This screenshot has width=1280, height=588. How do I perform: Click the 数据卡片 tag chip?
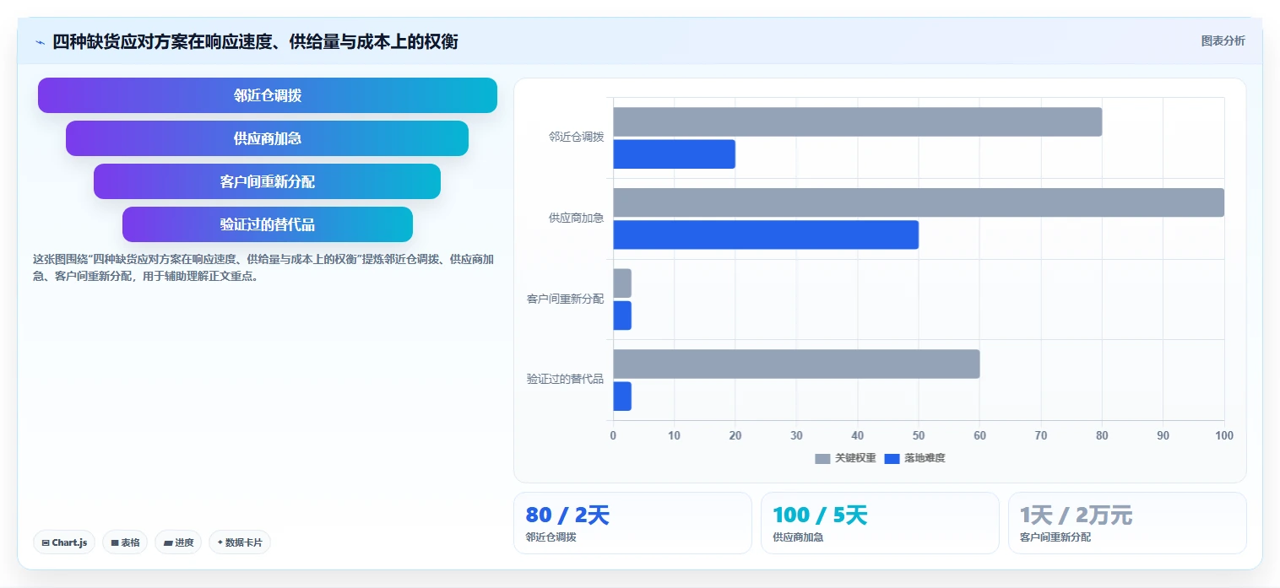click(240, 542)
